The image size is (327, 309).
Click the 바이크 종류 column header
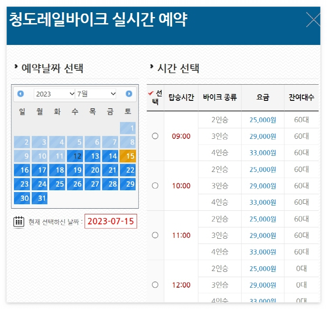pyautogui.click(x=220, y=97)
